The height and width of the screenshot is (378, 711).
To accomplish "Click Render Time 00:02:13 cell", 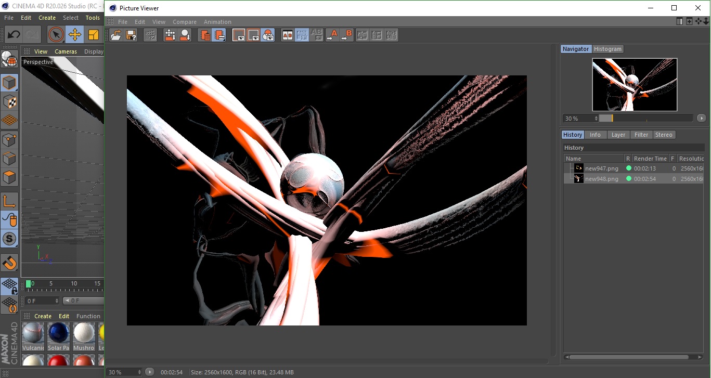I will pos(645,168).
